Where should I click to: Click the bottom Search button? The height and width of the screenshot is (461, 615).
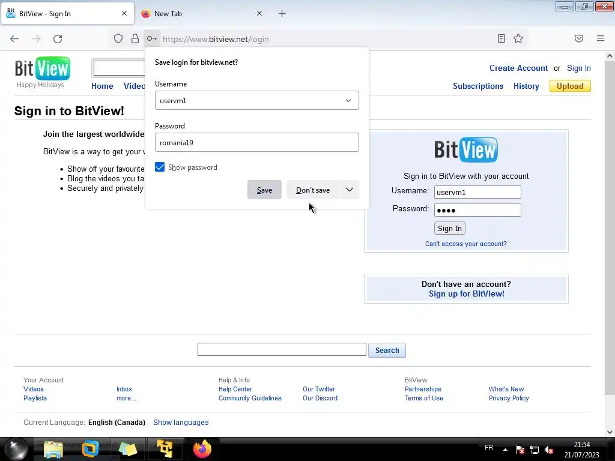pos(387,350)
